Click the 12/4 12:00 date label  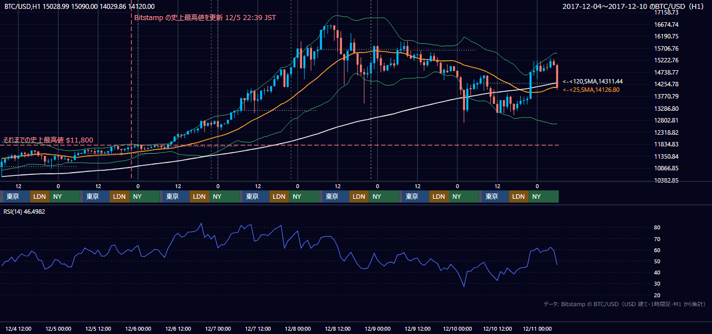tap(18, 329)
